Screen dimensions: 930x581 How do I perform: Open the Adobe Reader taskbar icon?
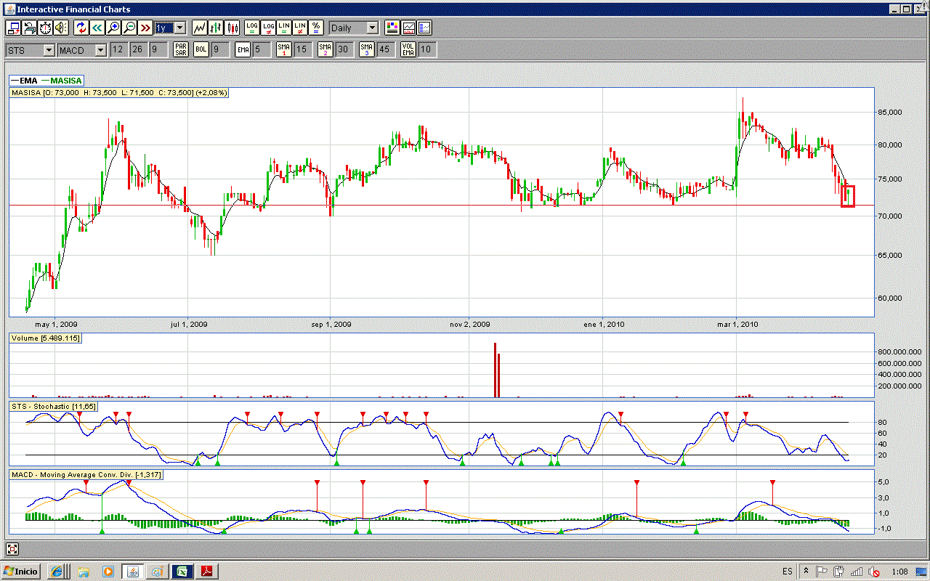[x=206, y=571]
